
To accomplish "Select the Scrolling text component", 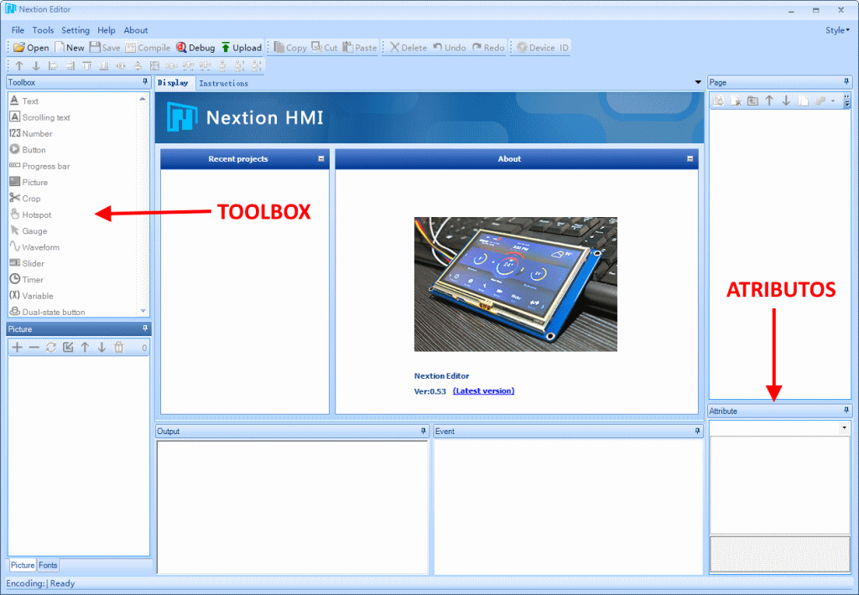I will click(x=40, y=117).
